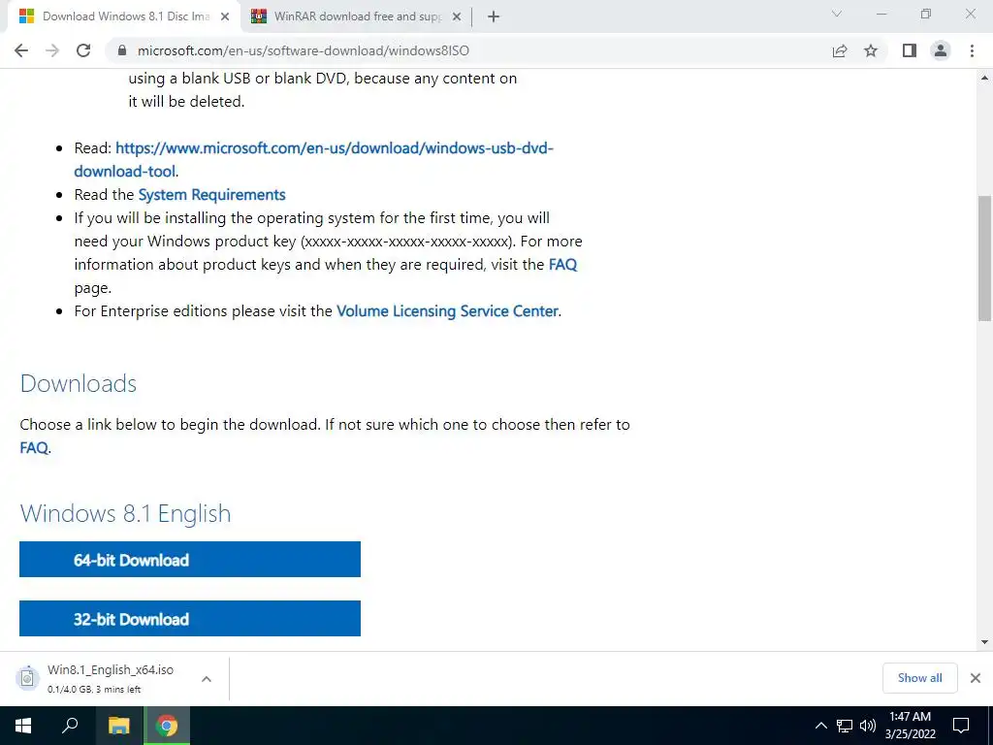Switch to the WinRAR download tab
The height and width of the screenshot is (745, 993).
click(357, 16)
